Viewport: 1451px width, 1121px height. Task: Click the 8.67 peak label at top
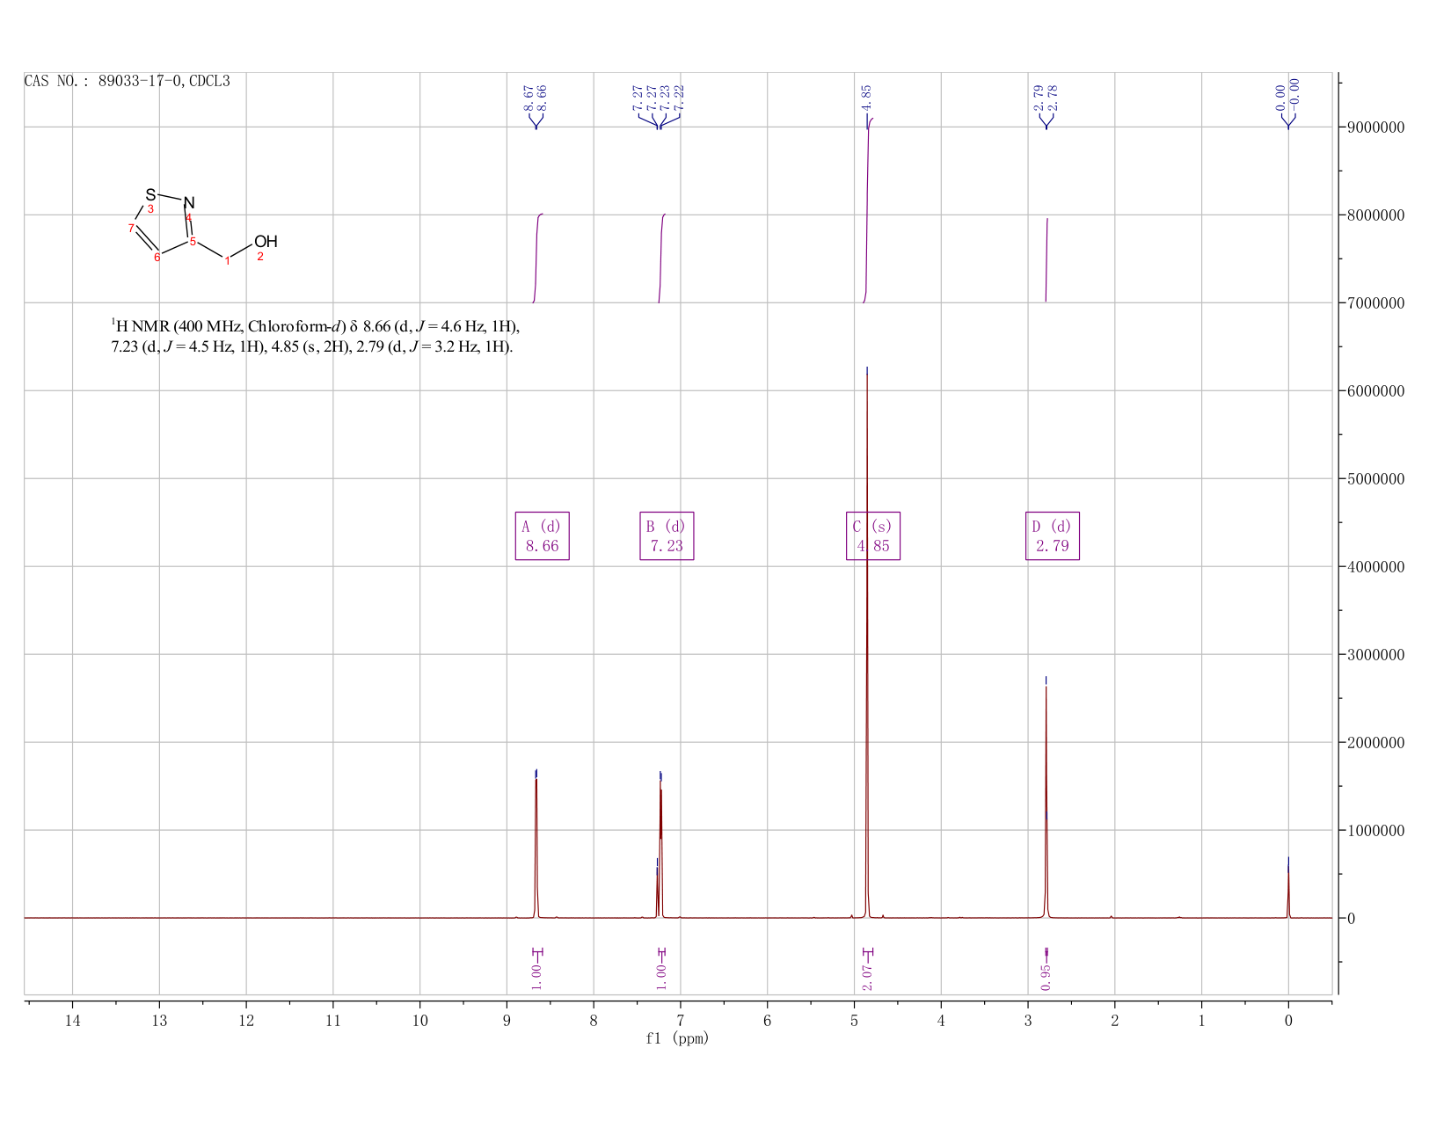click(529, 97)
